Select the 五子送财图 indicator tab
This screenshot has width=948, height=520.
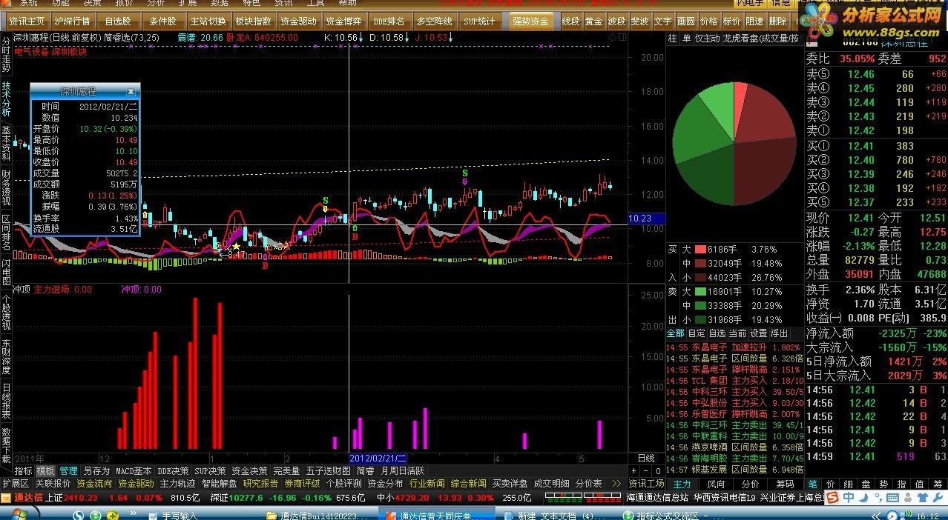click(327, 470)
